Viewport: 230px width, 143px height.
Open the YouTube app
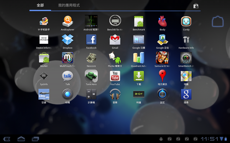[115, 76]
